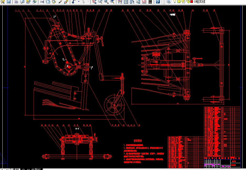
Task: Open the layer dropdown showing 0粗实线
Action: point(200,2)
